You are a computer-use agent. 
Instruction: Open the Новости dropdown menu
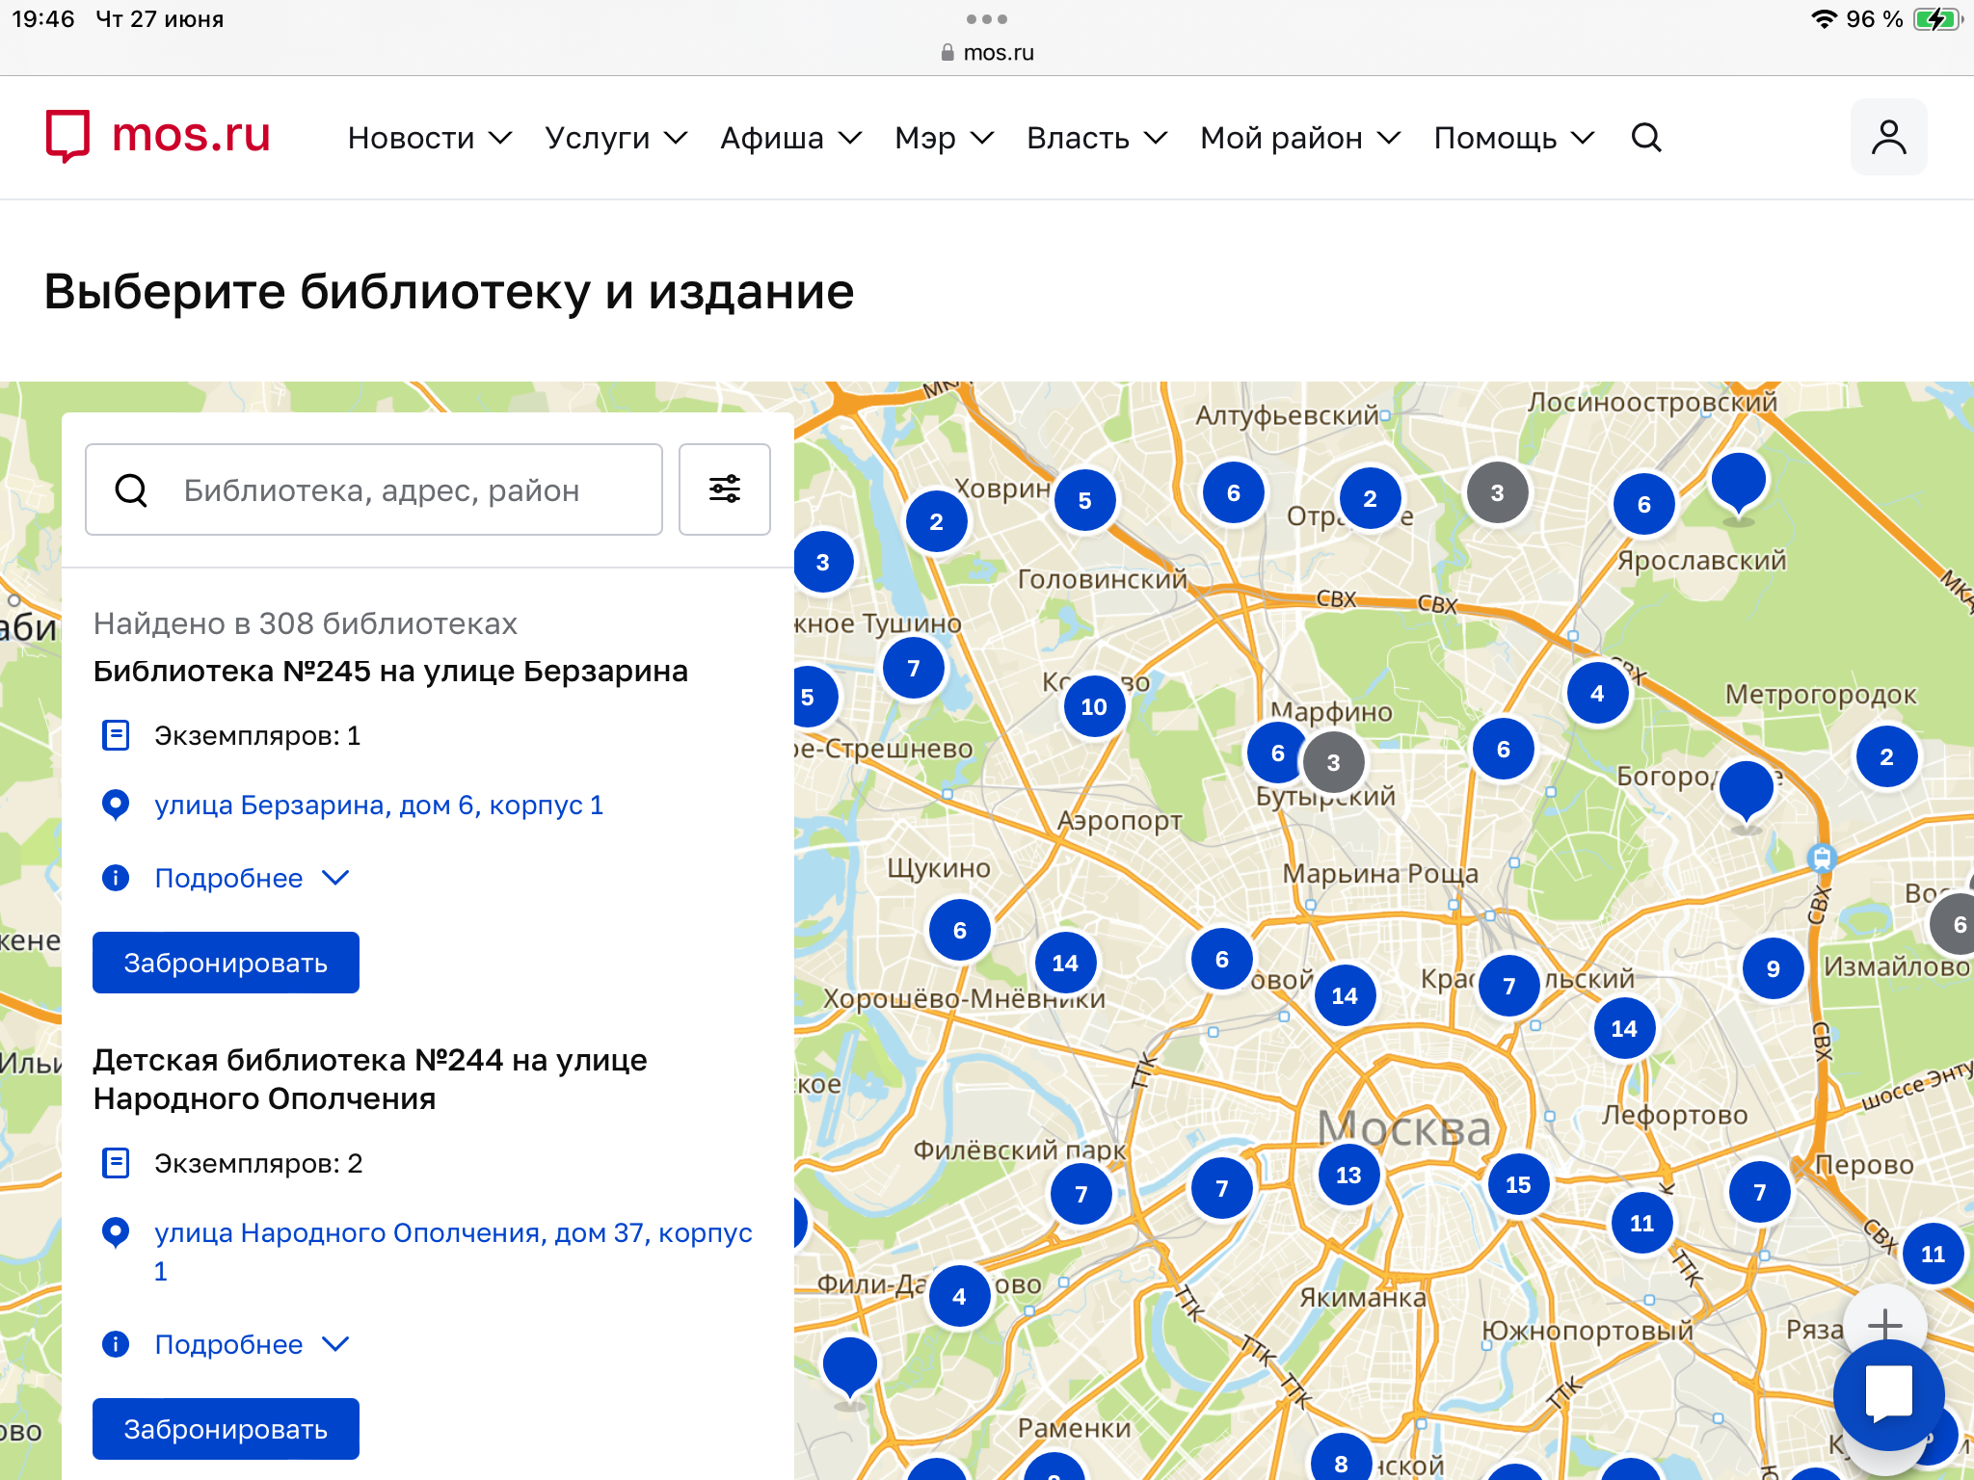click(429, 138)
